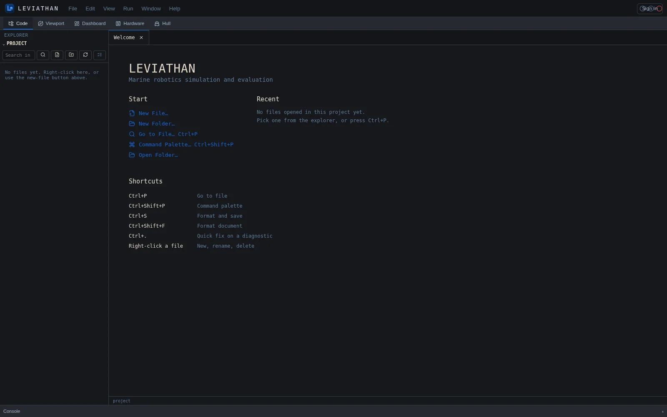Expand the Console panel arrow
667x417 pixels.
click(x=662, y=412)
